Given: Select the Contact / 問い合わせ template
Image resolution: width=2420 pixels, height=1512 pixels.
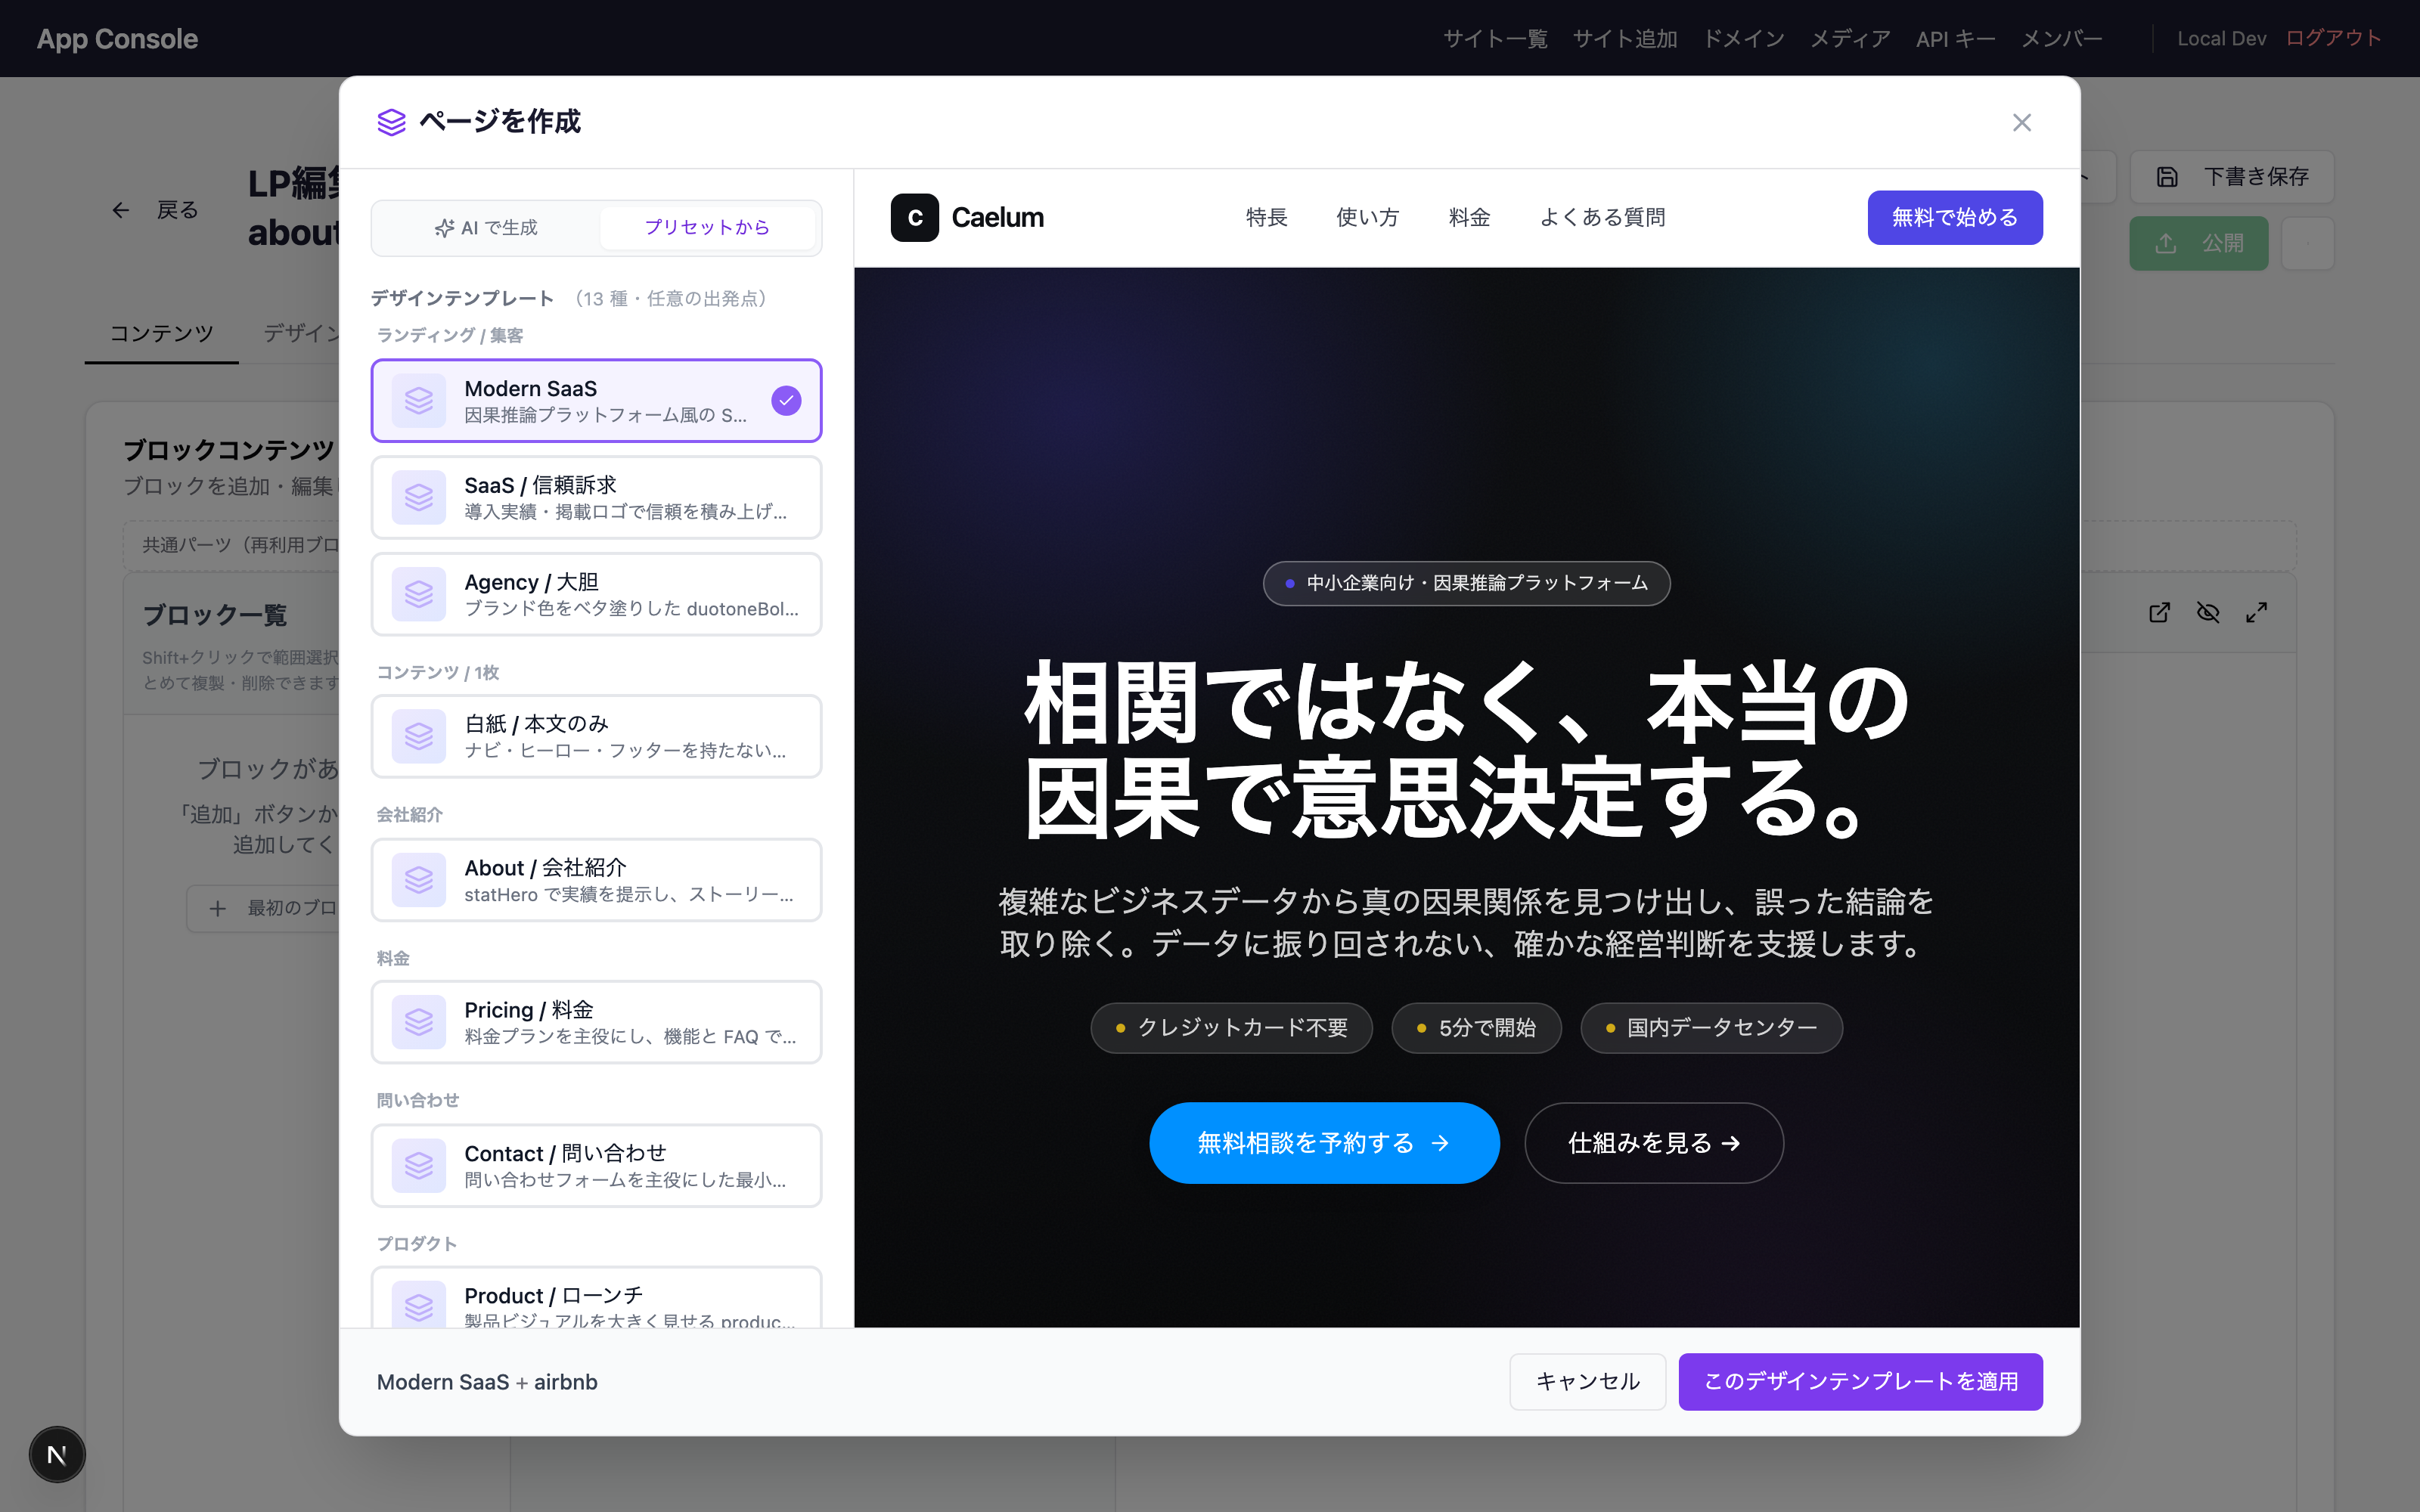Looking at the screenshot, I should (596, 1166).
